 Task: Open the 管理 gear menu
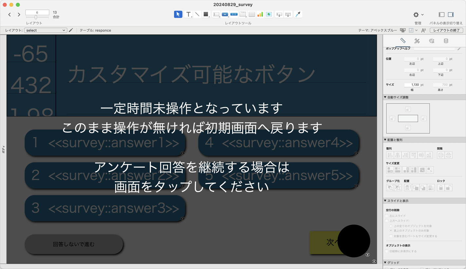pos(418,15)
